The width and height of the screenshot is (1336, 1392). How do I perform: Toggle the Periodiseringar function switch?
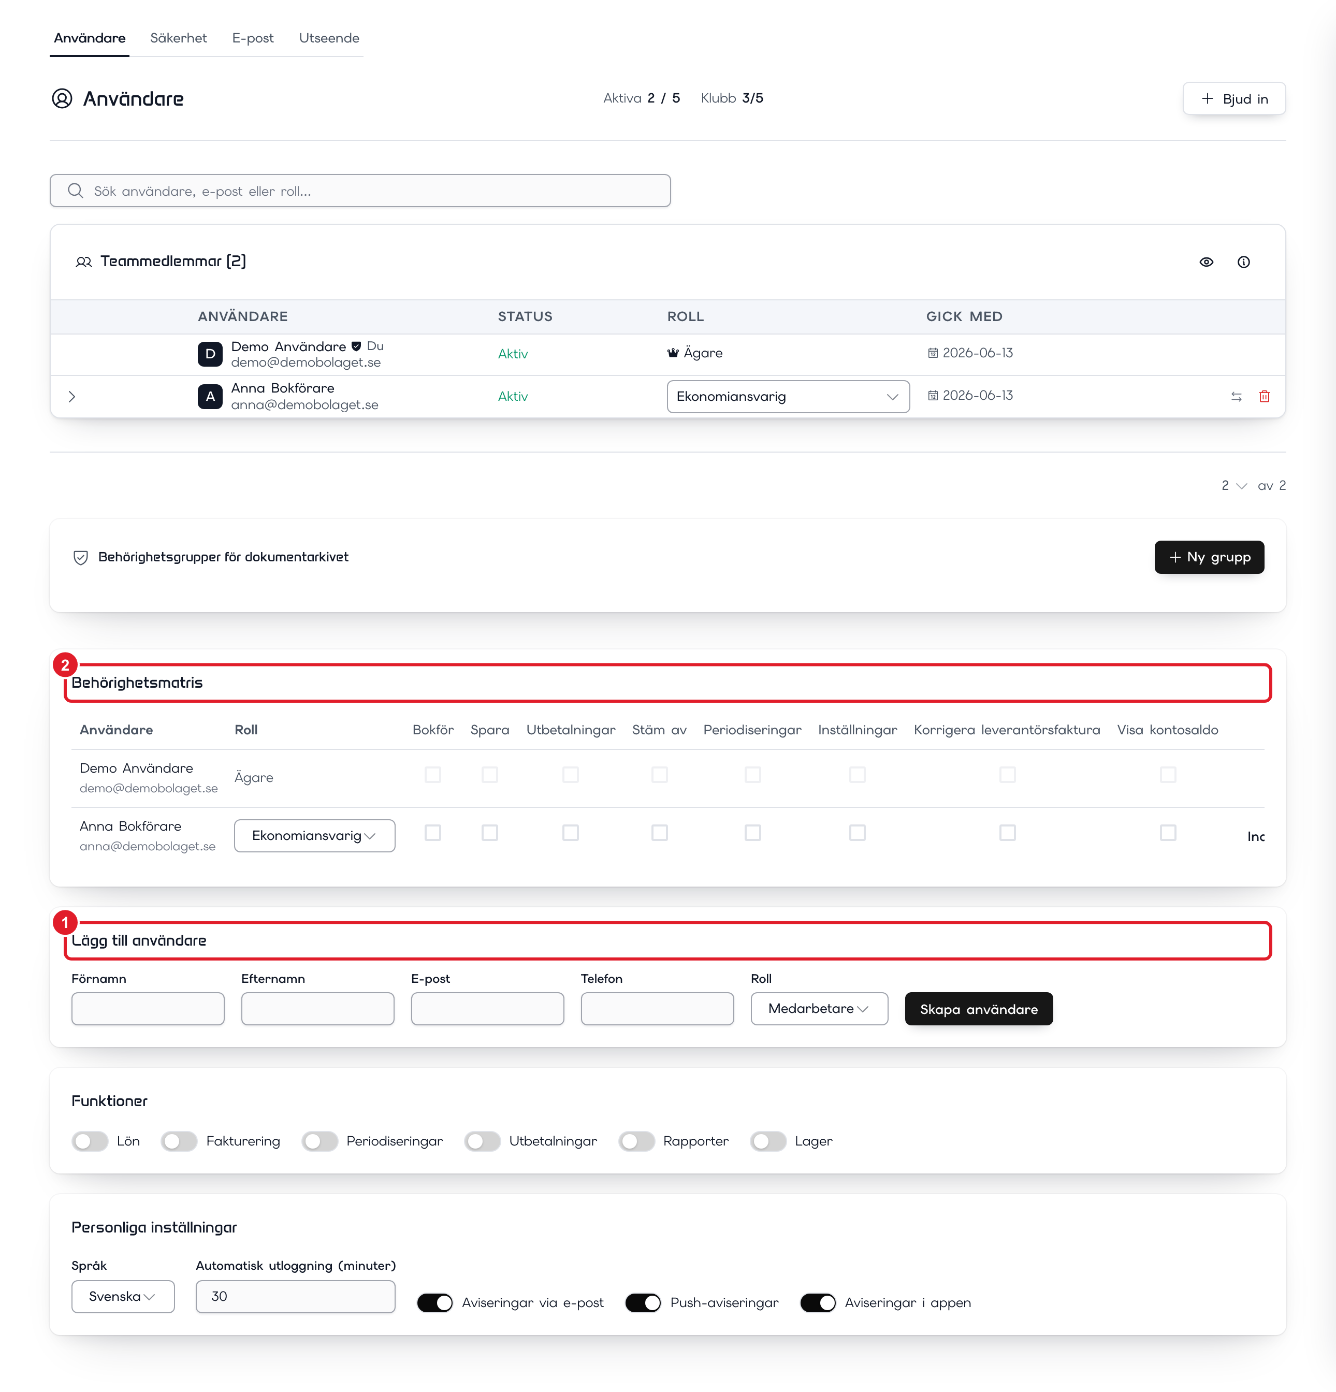(x=320, y=1141)
